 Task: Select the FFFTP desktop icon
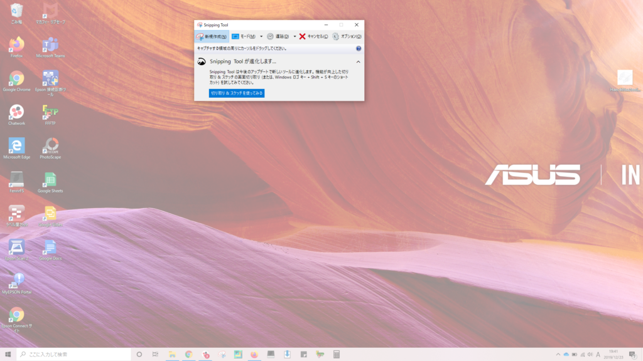tap(50, 113)
